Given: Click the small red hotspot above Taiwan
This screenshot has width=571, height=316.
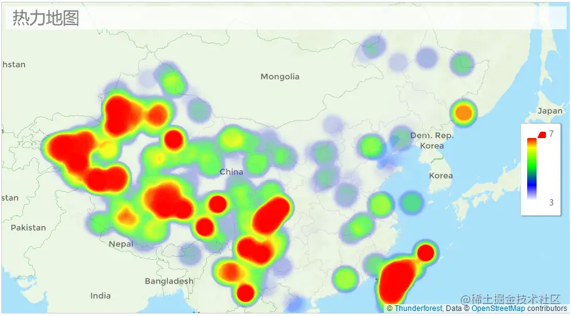Looking at the screenshot, I should pyautogui.click(x=425, y=252).
